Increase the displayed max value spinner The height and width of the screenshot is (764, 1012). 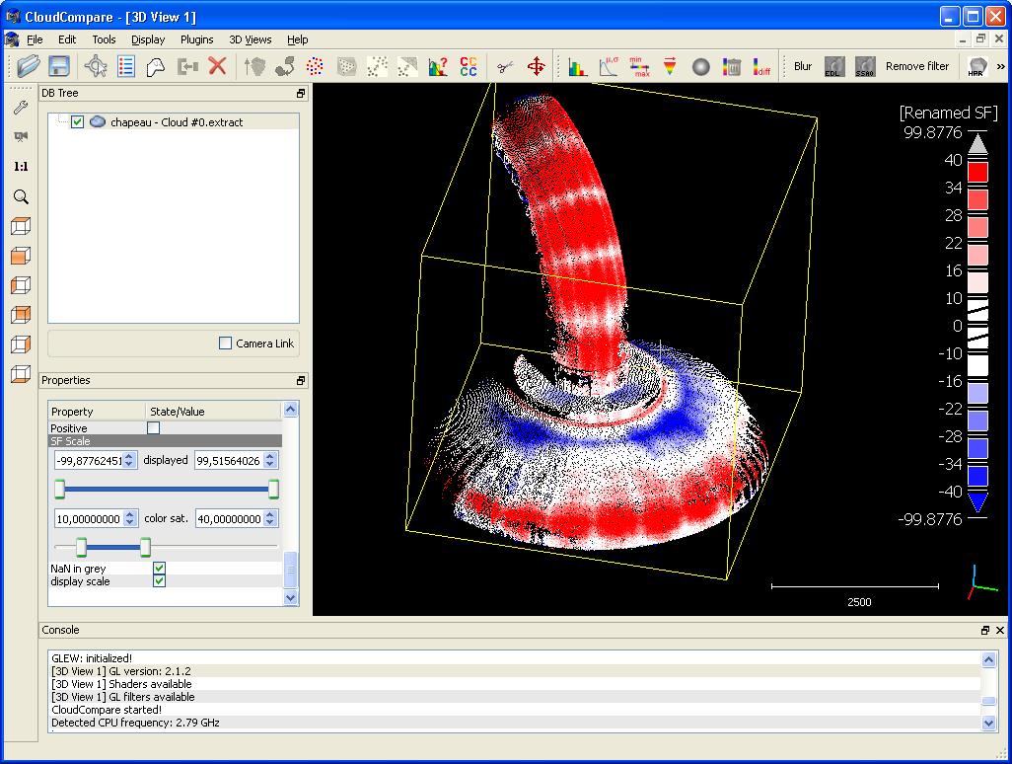click(x=271, y=456)
